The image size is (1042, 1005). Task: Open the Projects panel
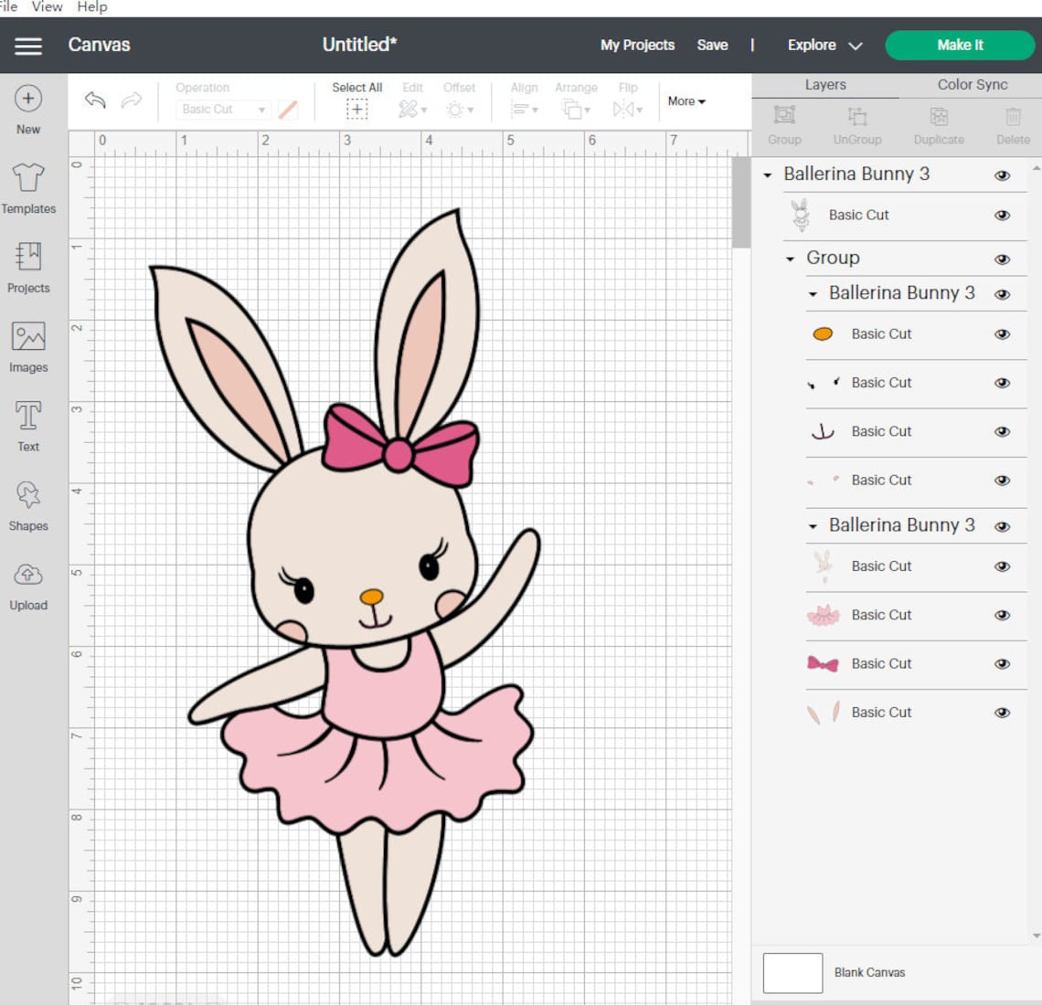[27, 267]
